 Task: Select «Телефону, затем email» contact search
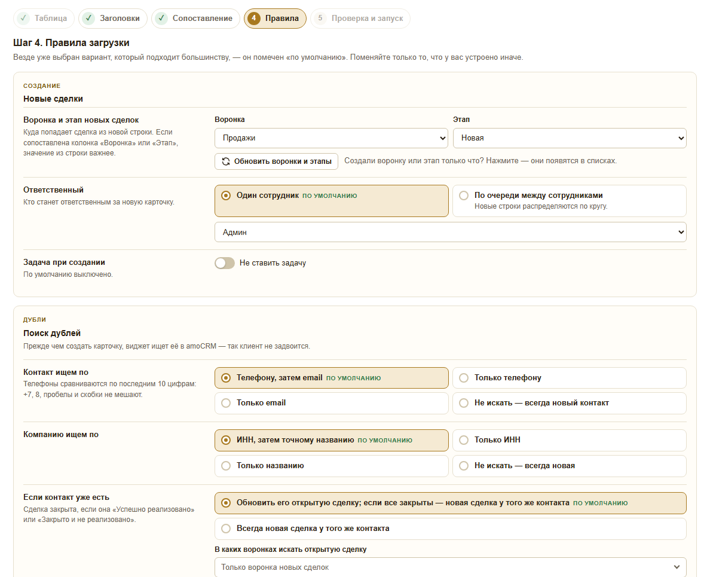(332, 378)
